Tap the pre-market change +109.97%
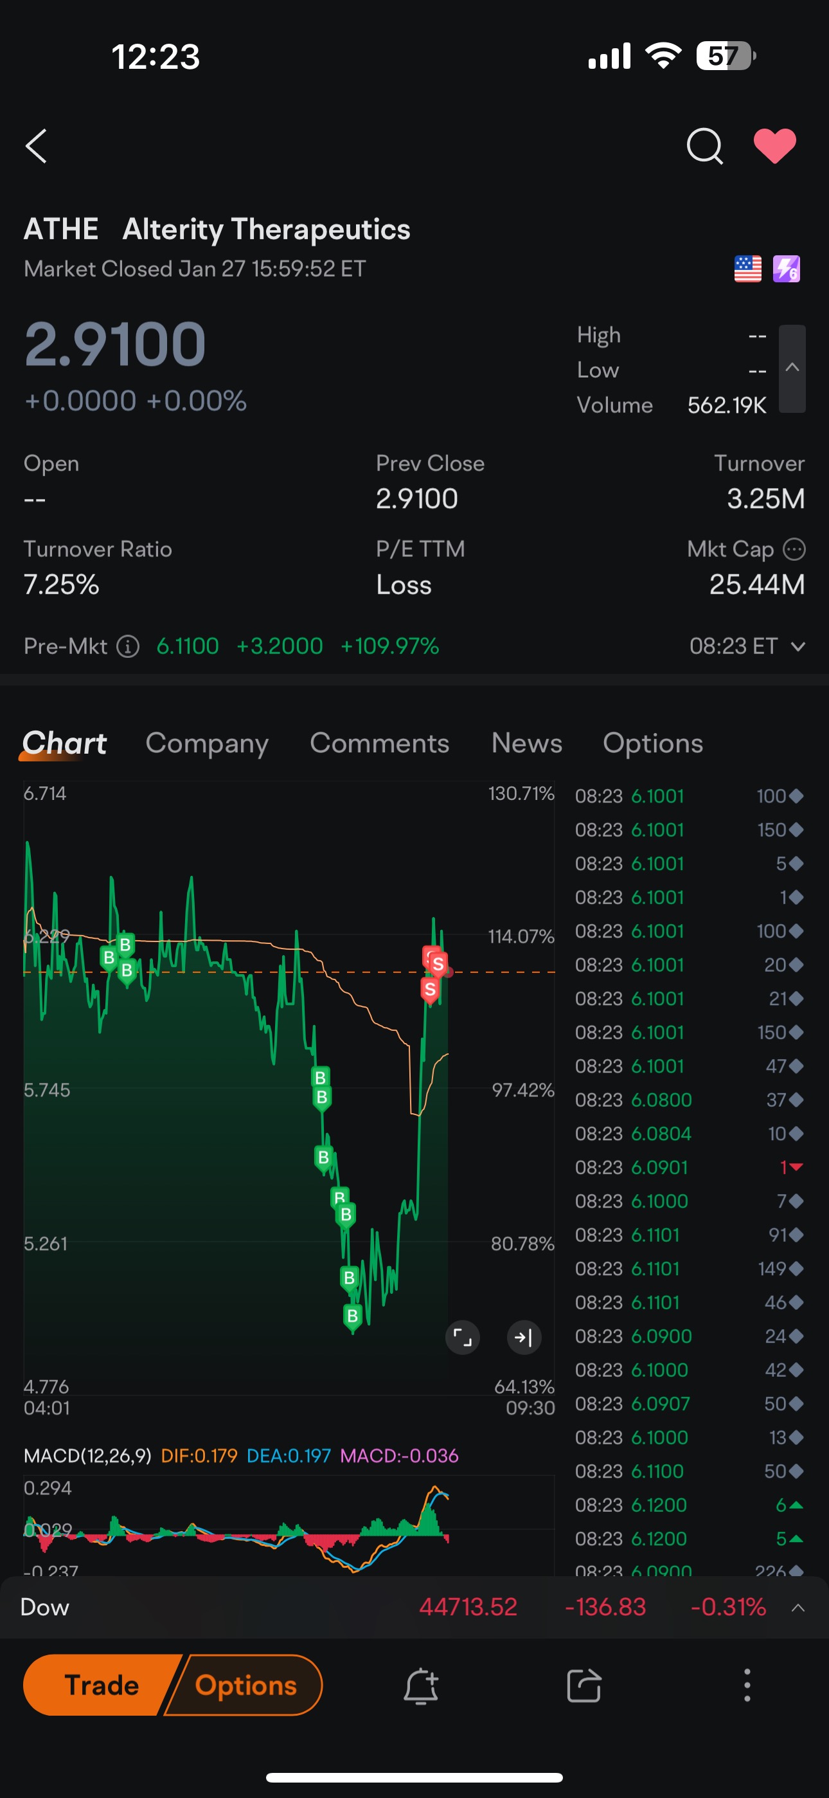The width and height of the screenshot is (829, 1798). pos(389,646)
